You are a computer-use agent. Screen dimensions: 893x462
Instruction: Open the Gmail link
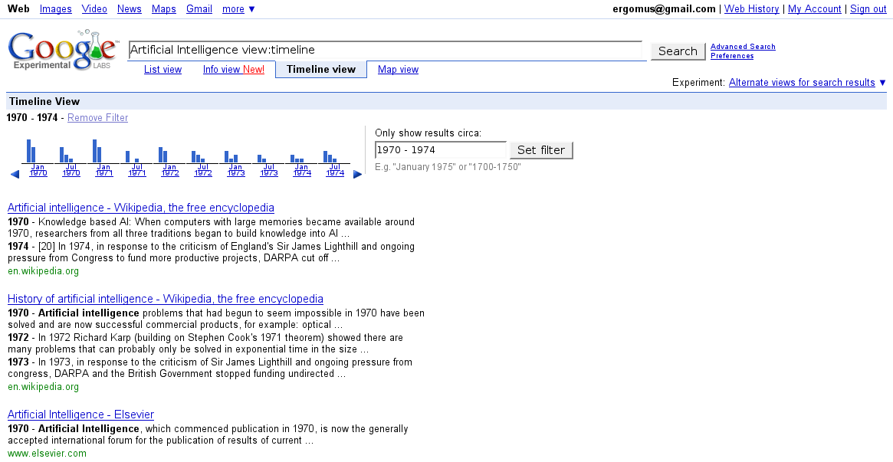[199, 9]
